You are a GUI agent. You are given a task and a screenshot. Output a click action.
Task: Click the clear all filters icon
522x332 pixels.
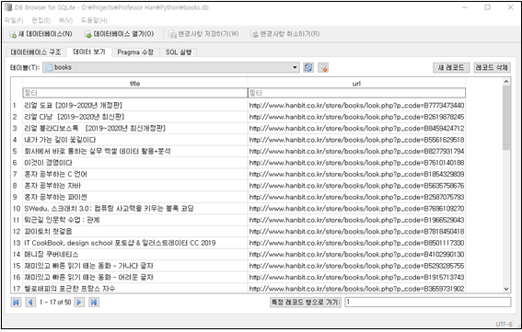(323, 67)
